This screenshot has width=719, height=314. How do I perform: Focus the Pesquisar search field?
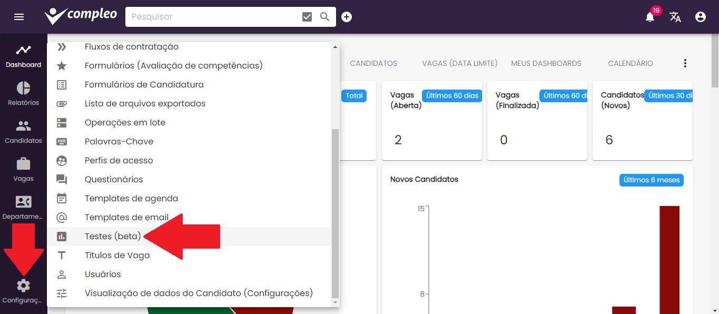pos(211,17)
